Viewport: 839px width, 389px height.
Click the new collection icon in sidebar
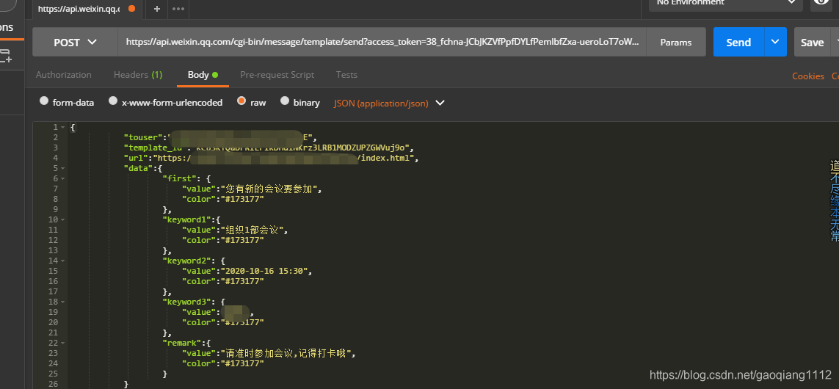tap(6, 57)
